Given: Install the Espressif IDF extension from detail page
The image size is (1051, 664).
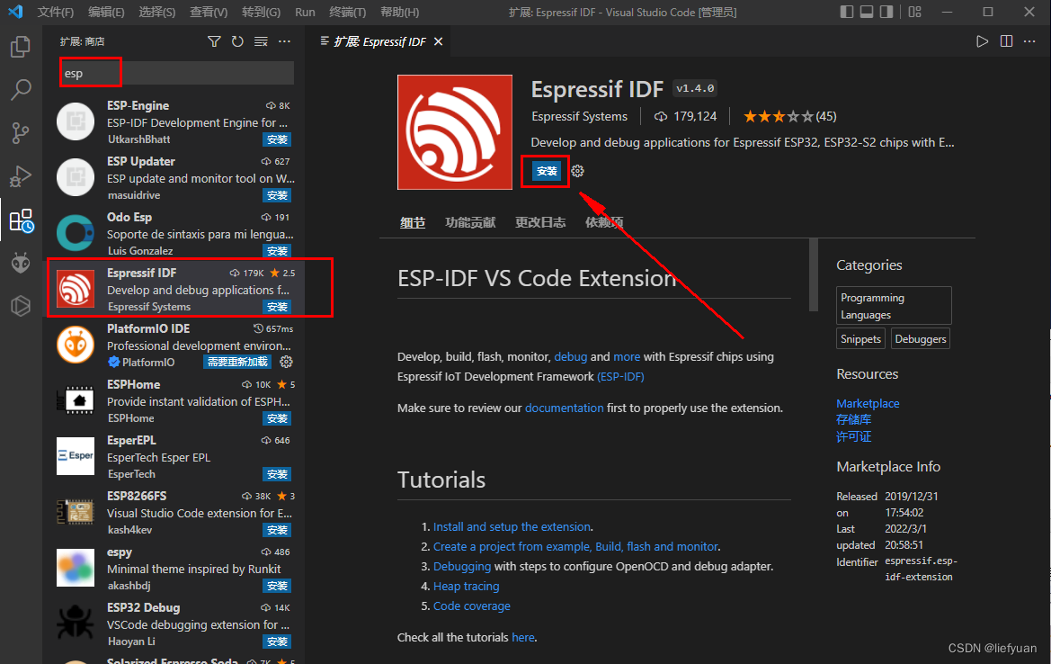Looking at the screenshot, I should [x=547, y=171].
